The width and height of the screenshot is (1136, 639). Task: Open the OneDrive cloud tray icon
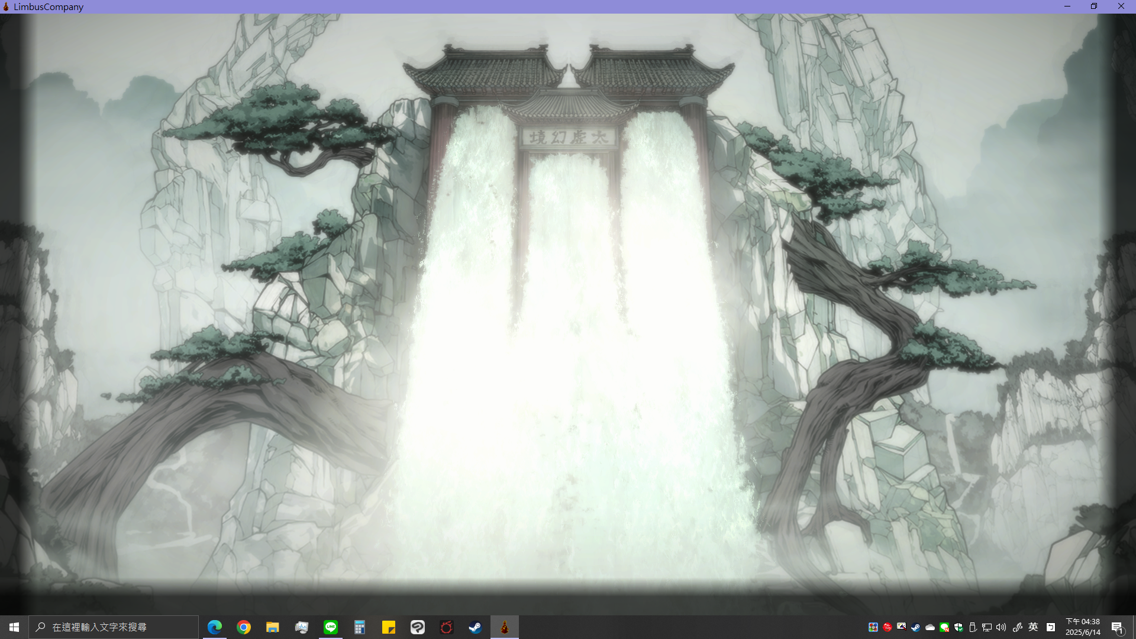coord(930,627)
